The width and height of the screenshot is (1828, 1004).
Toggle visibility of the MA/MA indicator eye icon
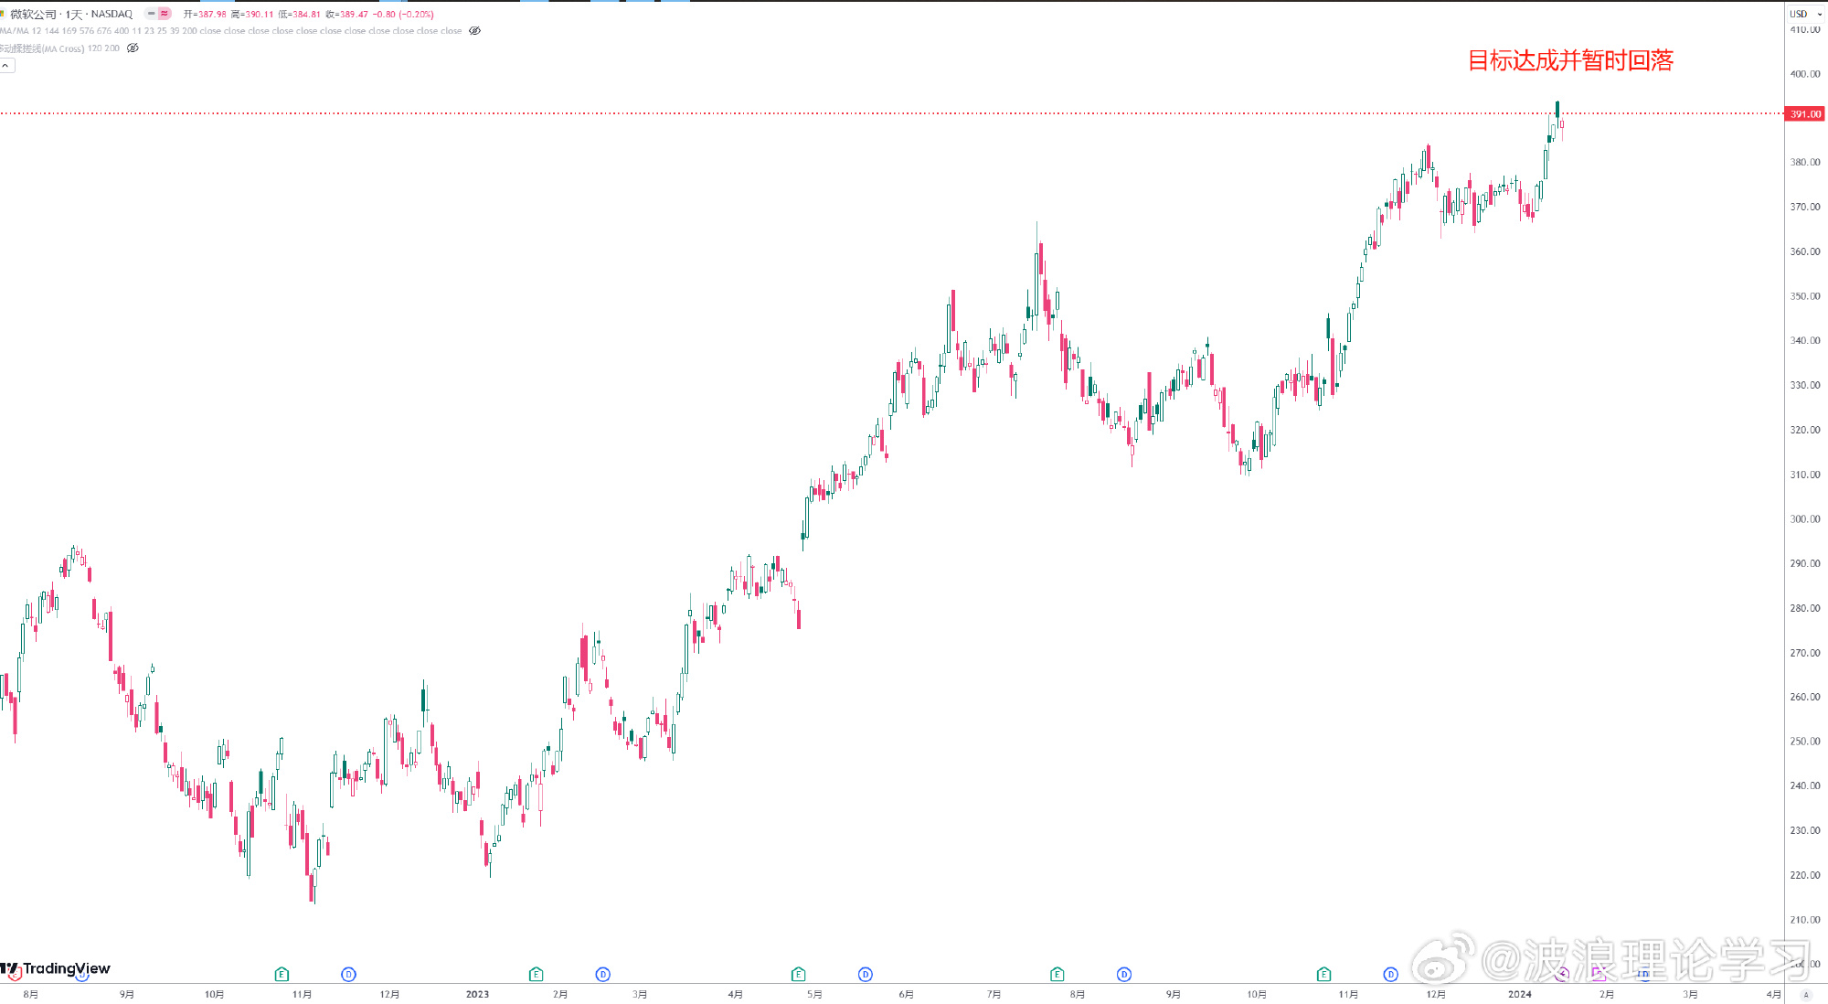tap(474, 30)
